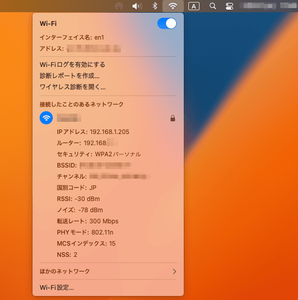
Task: Click the チャンネル row
Action: (104, 177)
